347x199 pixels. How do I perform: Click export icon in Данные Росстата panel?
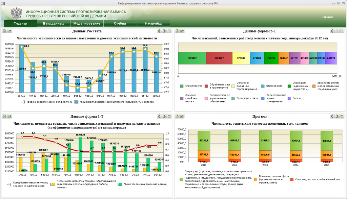[9, 31]
